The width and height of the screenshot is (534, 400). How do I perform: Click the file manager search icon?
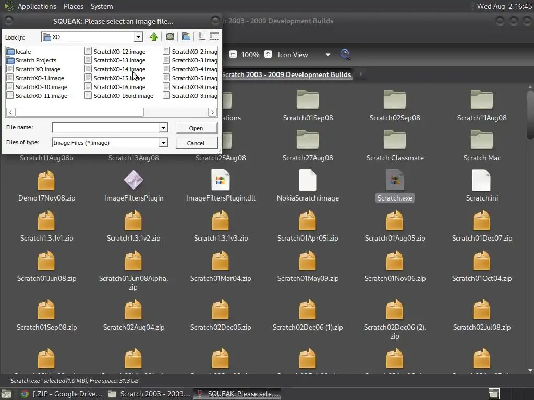(345, 54)
